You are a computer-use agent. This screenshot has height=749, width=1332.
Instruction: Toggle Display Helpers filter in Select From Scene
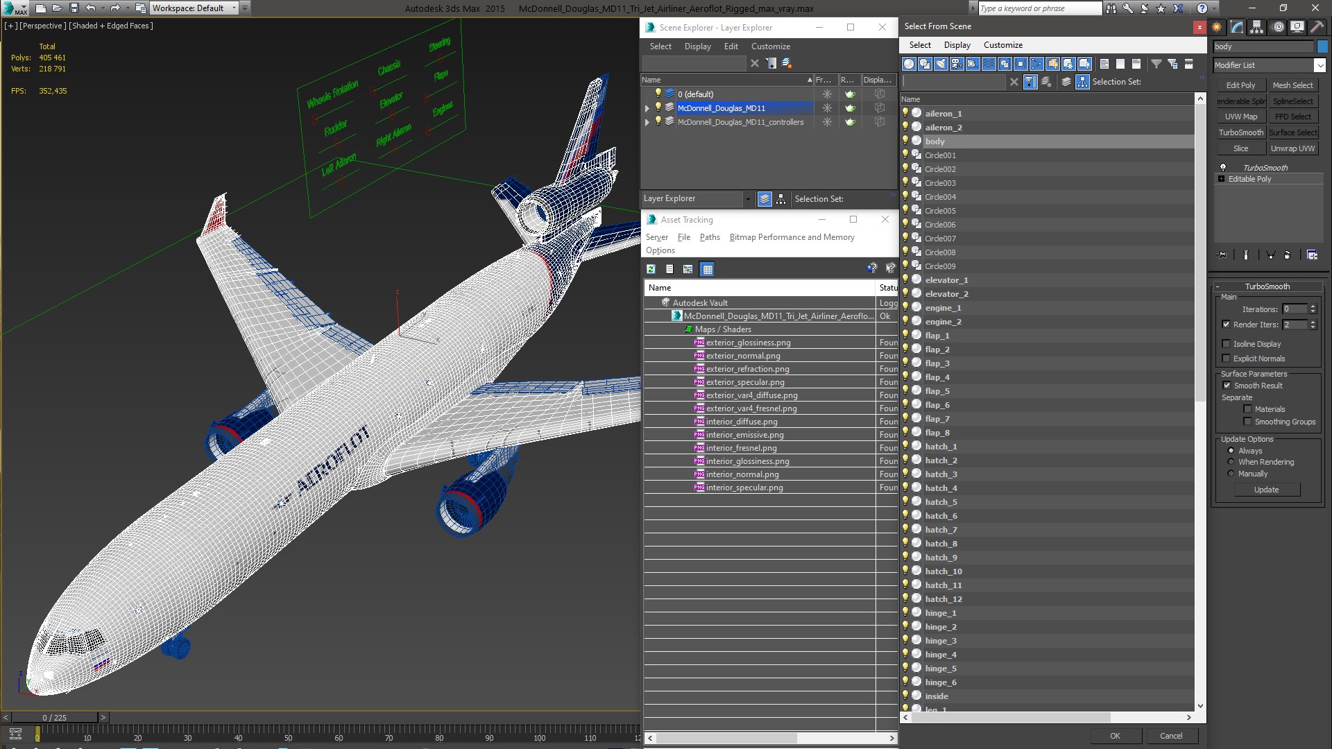point(972,64)
